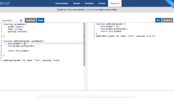Click the 'grade: number;' line
This screenshot has height=98, width=174.
pyautogui.click(x=16, y=27)
